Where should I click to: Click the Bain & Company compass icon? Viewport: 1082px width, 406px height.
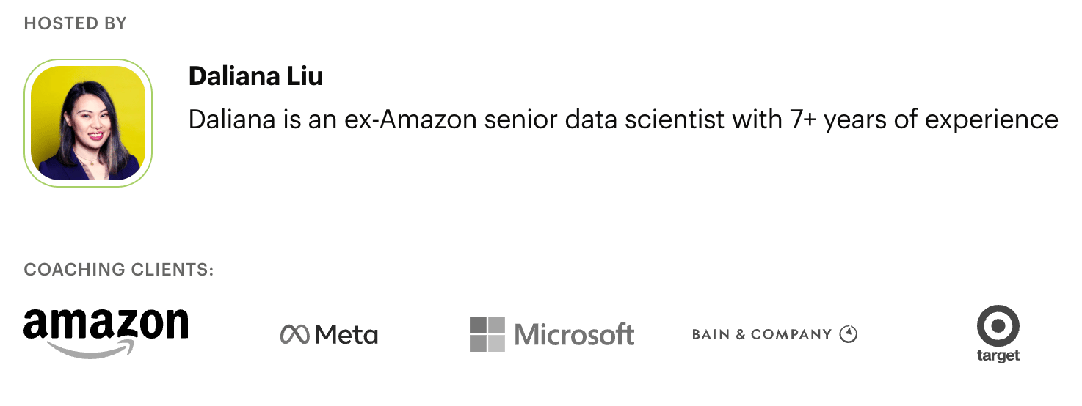849,334
